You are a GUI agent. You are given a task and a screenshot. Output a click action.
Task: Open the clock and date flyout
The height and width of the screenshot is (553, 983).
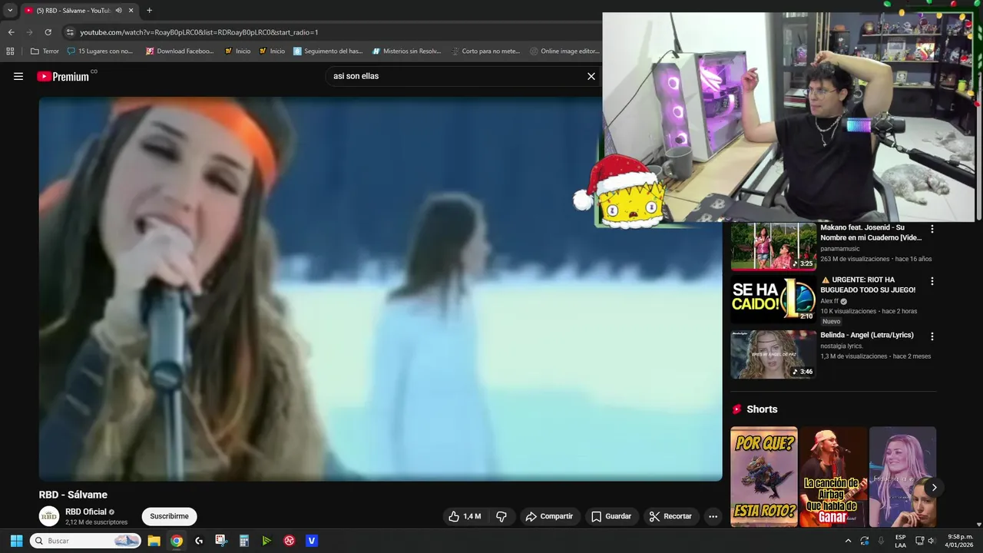coord(960,541)
